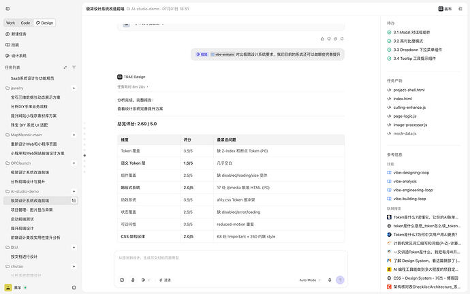
Task: Open task 启动前端测试
Action: click(x=22, y=219)
